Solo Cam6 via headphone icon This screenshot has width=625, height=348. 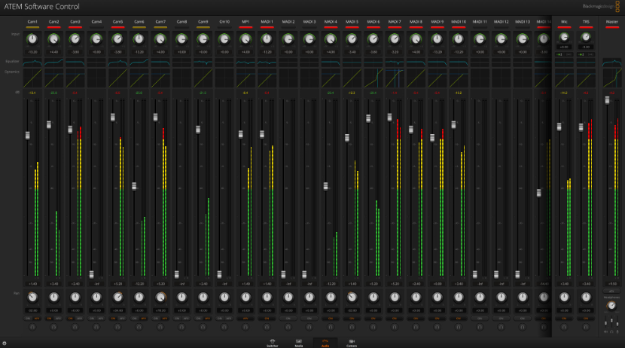coord(139,327)
